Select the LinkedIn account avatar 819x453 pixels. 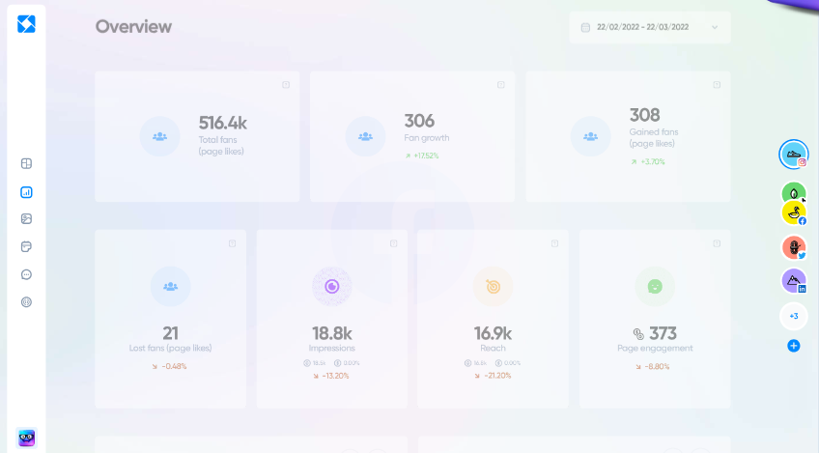click(793, 281)
